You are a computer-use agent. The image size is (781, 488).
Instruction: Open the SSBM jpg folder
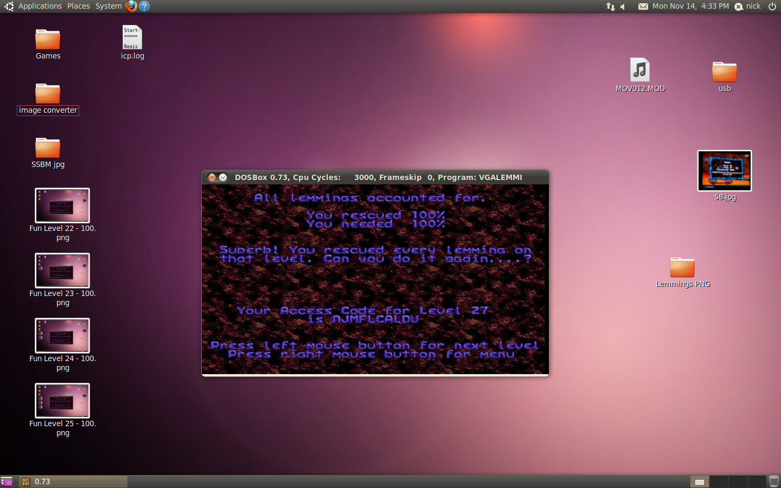[x=48, y=149]
